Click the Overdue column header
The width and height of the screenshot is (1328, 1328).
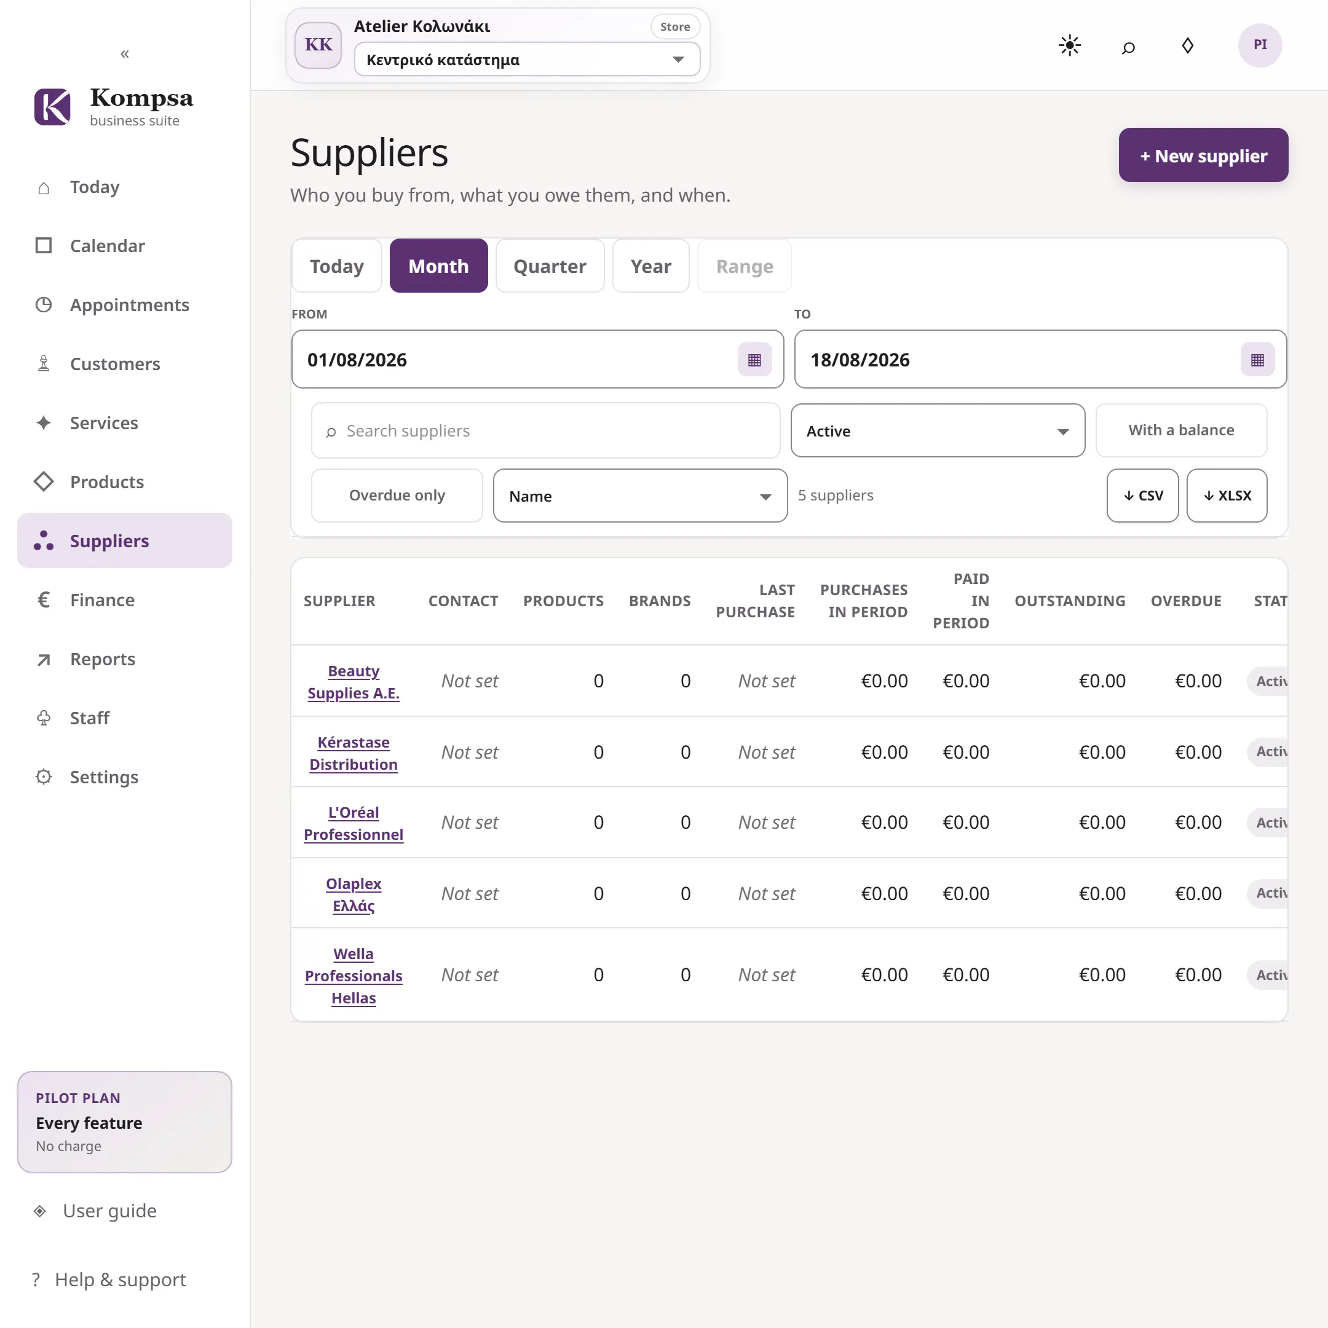point(1186,601)
